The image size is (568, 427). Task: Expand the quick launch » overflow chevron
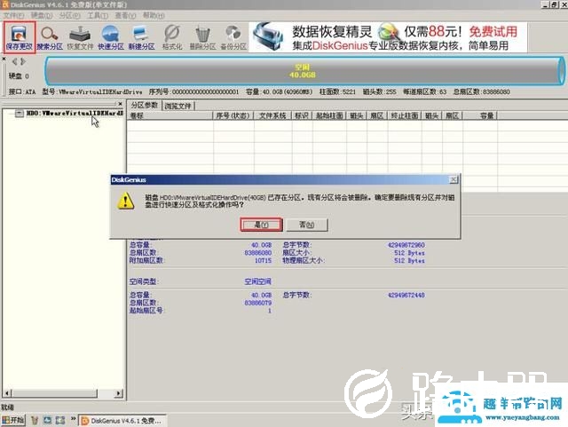click(x=73, y=419)
